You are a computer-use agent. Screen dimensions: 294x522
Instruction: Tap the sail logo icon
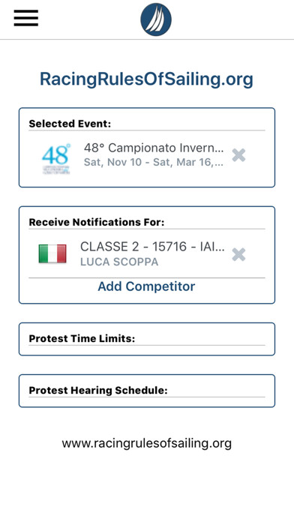tap(156, 19)
